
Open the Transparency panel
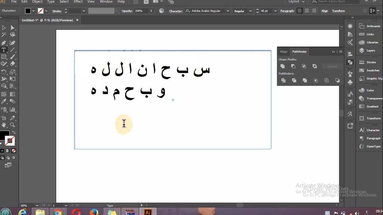[373, 98]
